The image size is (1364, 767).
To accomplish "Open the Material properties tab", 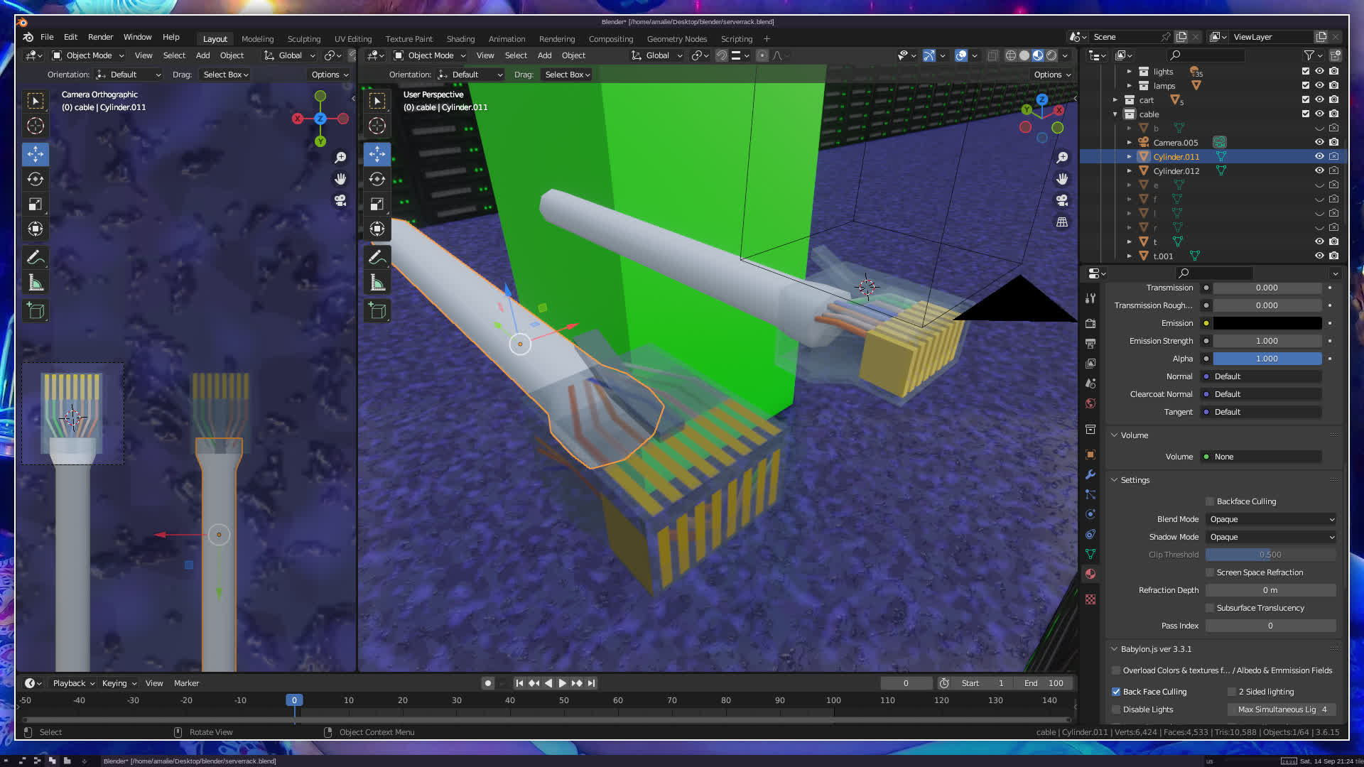I will tap(1090, 574).
